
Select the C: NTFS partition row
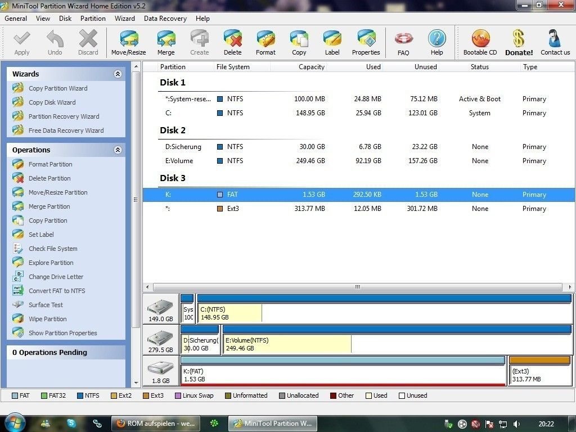click(x=358, y=113)
